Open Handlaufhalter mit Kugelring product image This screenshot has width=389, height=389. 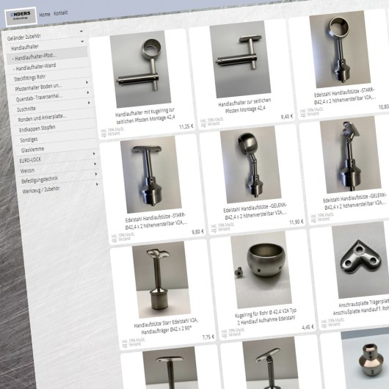point(140,69)
